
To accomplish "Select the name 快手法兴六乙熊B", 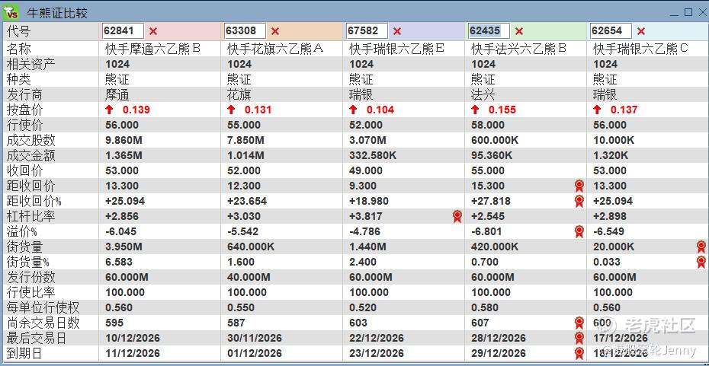I will [x=518, y=48].
